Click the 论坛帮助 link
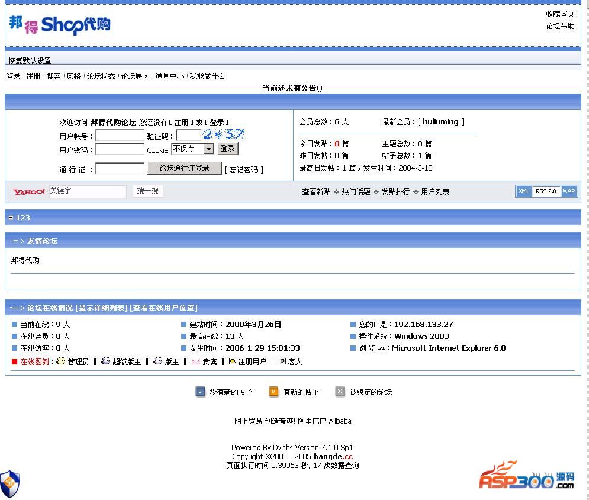589x500 pixels. [x=560, y=26]
